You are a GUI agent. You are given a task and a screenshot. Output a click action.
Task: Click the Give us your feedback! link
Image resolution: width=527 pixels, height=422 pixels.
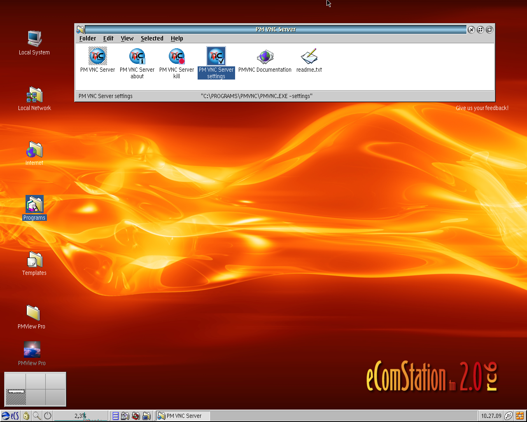click(482, 108)
